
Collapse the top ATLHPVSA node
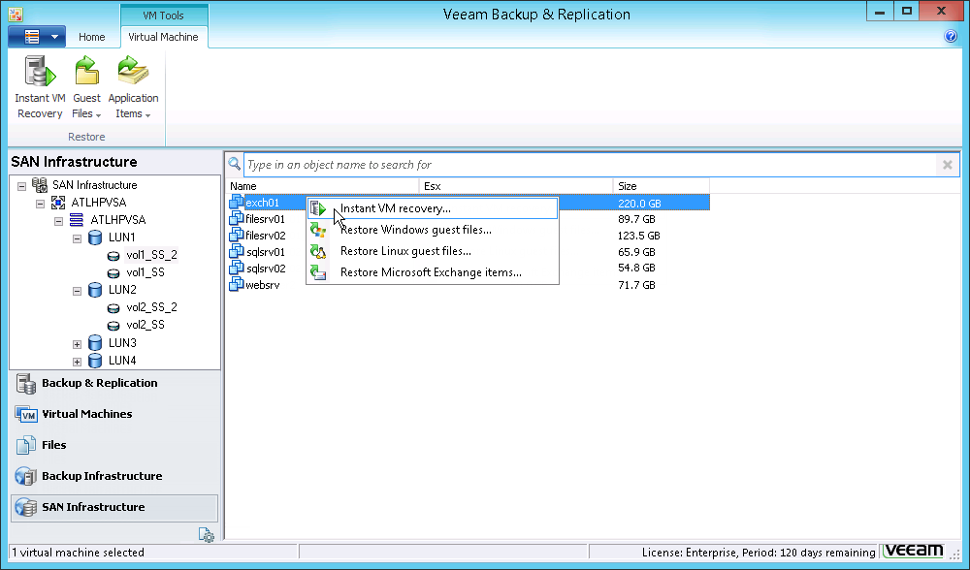pyautogui.click(x=40, y=203)
